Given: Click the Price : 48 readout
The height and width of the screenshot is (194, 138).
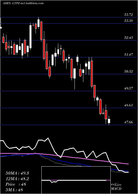Looking at the screenshot, I should [16, 184].
